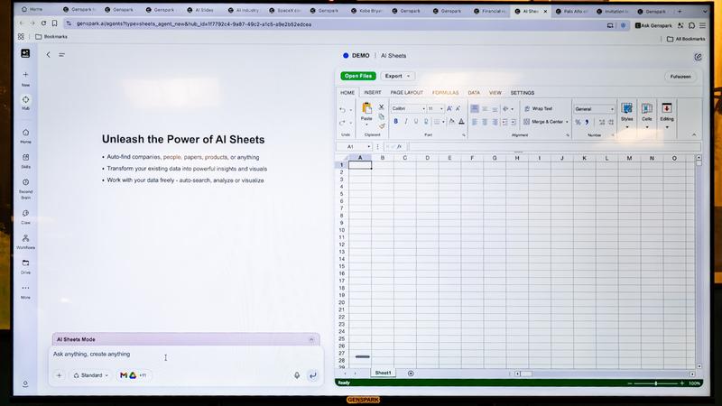Open Workflows in the left sidebar
This screenshot has height=406, width=722.
(25, 241)
